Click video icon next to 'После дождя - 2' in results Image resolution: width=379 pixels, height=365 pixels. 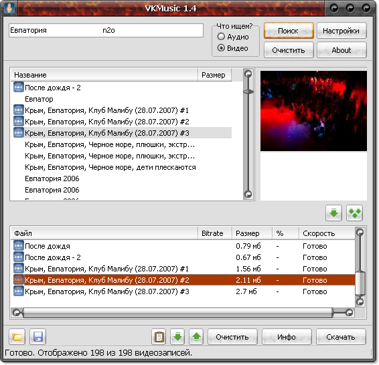[x=18, y=87]
